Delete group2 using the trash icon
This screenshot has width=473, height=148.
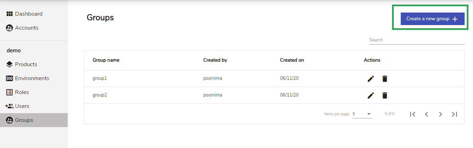(x=385, y=95)
